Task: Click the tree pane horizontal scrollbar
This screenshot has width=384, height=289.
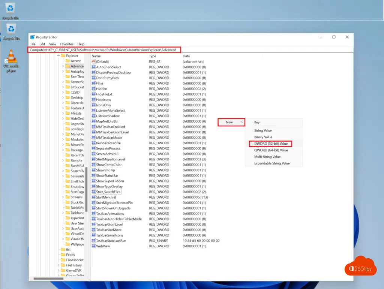Action: [x=48, y=279]
